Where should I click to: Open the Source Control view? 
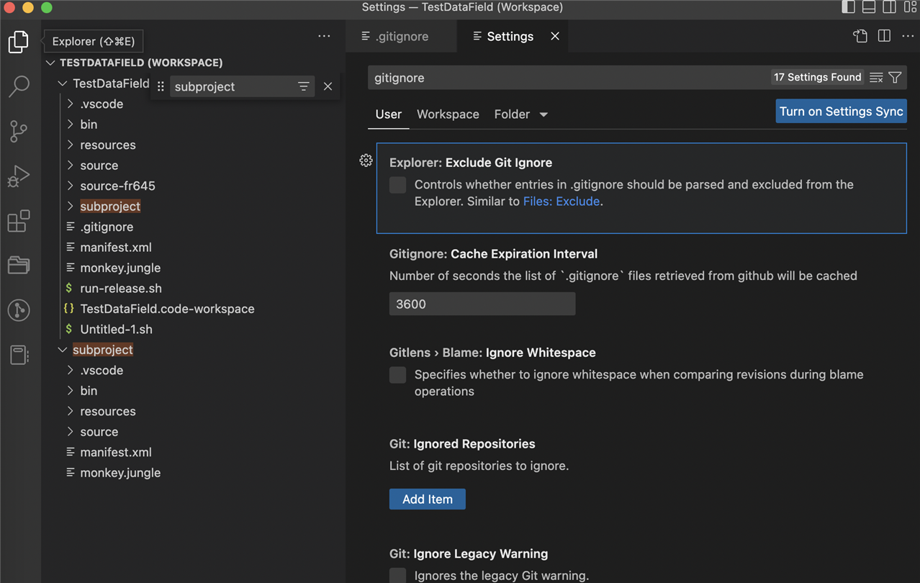pos(19,131)
